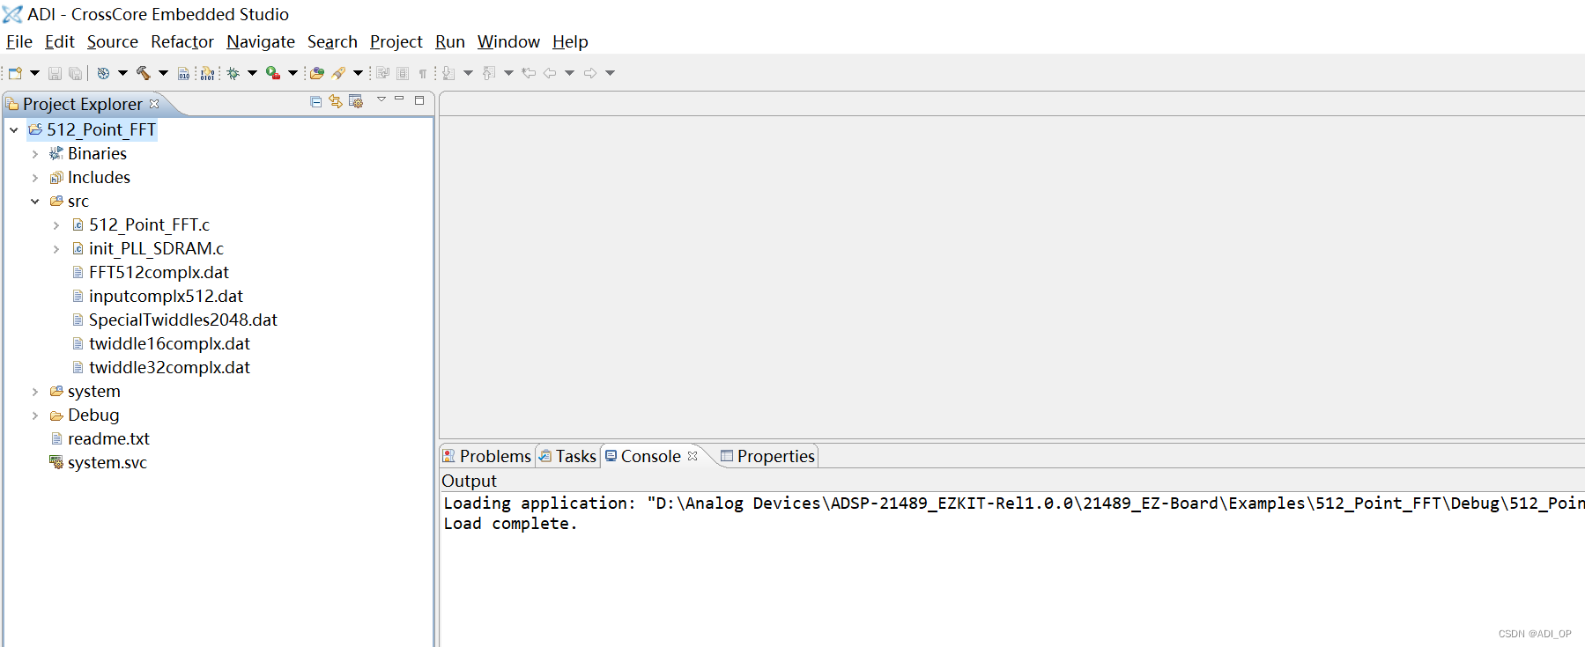The height and width of the screenshot is (647, 1585).
Task: Click the green bug Debug icon
Action: [x=233, y=73]
